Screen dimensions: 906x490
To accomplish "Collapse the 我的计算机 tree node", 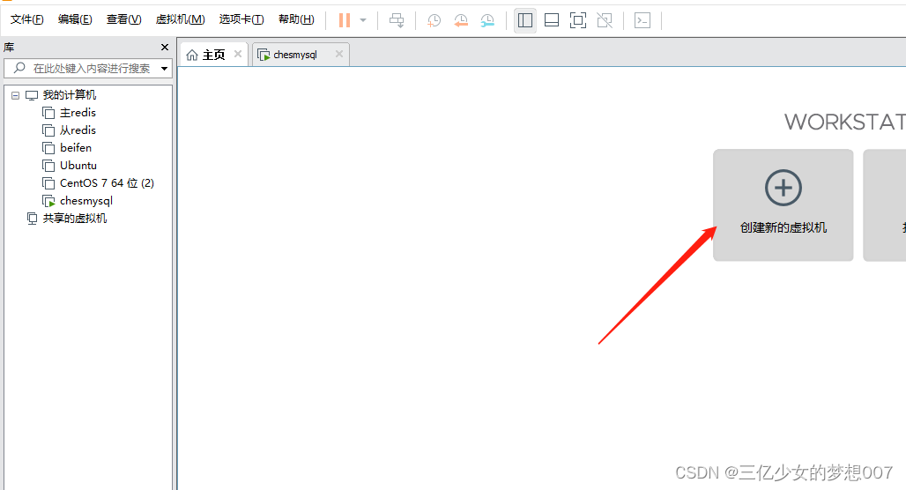I will [x=16, y=95].
